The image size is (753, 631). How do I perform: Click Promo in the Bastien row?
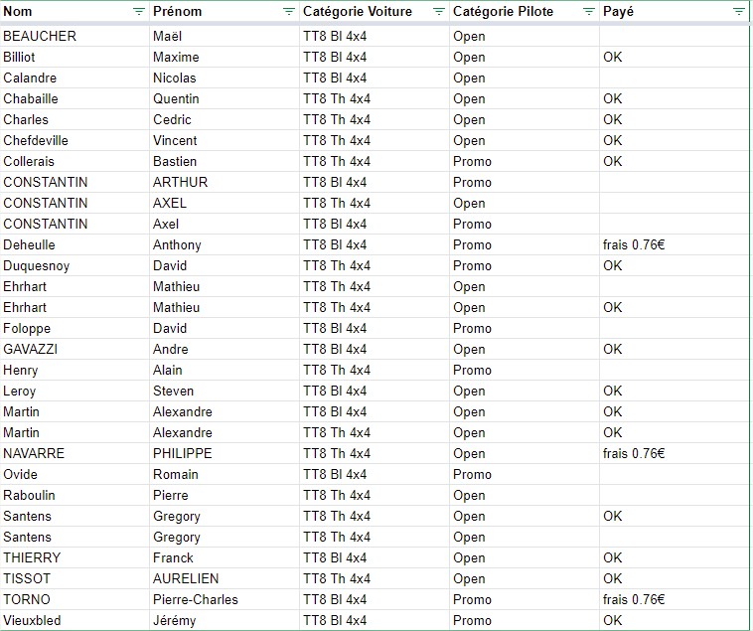point(525,161)
